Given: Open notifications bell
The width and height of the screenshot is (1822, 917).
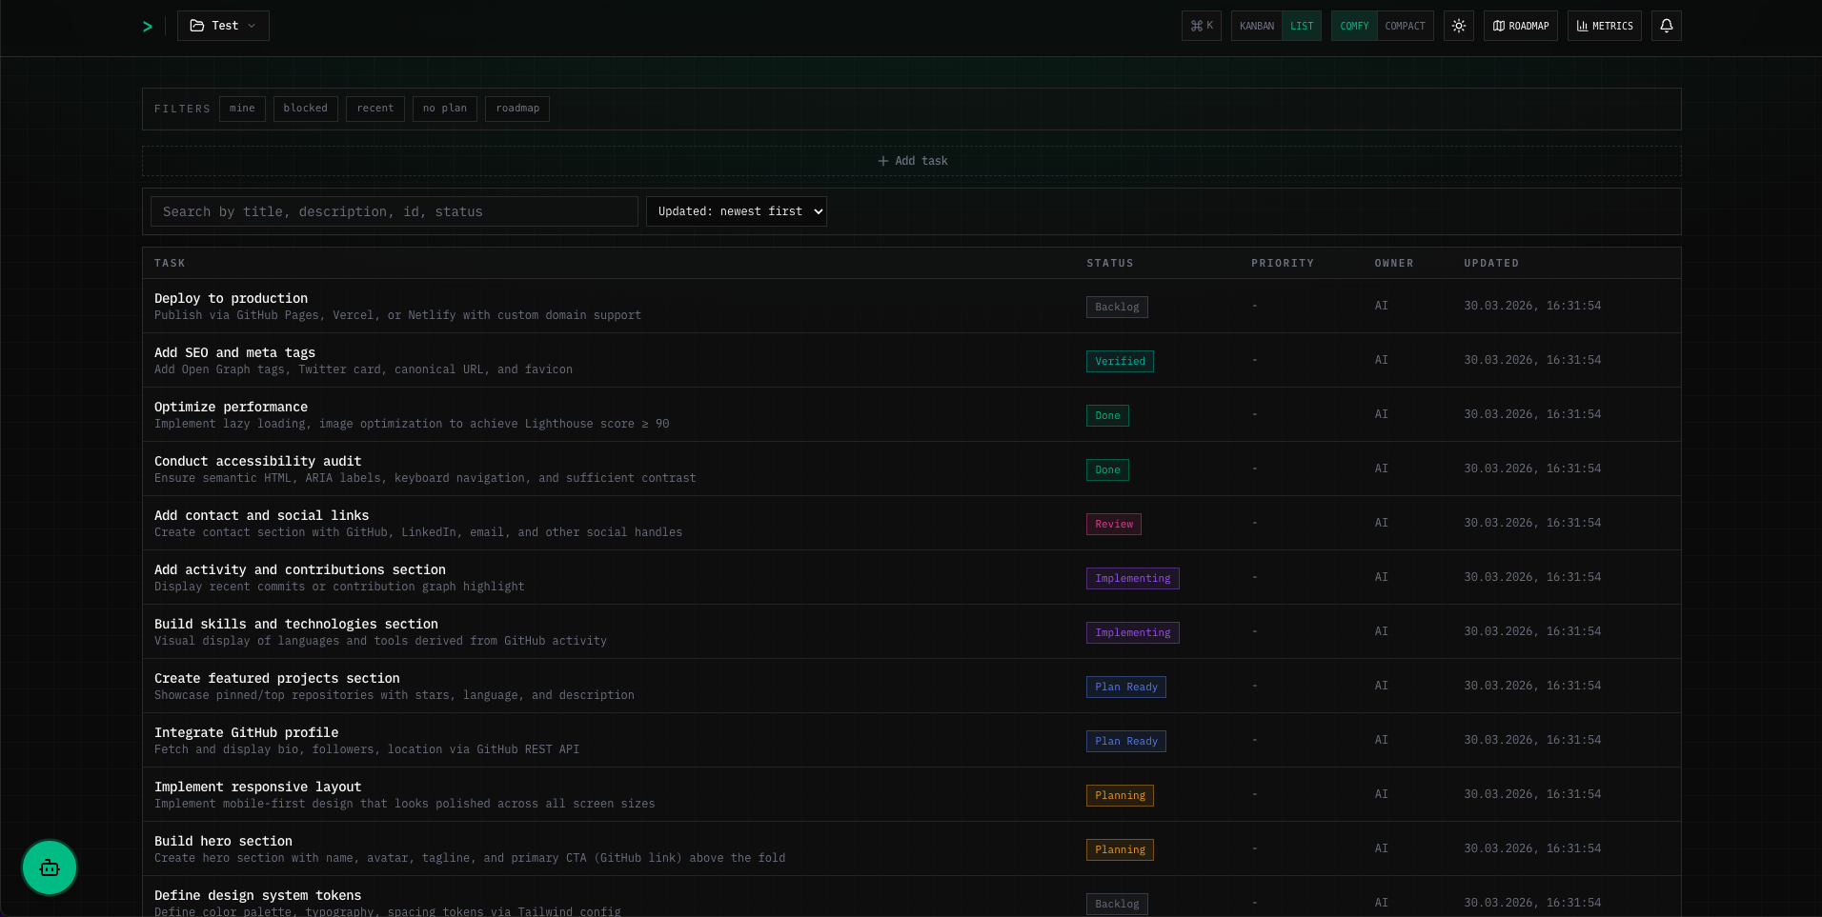Looking at the screenshot, I should tap(1667, 26).
